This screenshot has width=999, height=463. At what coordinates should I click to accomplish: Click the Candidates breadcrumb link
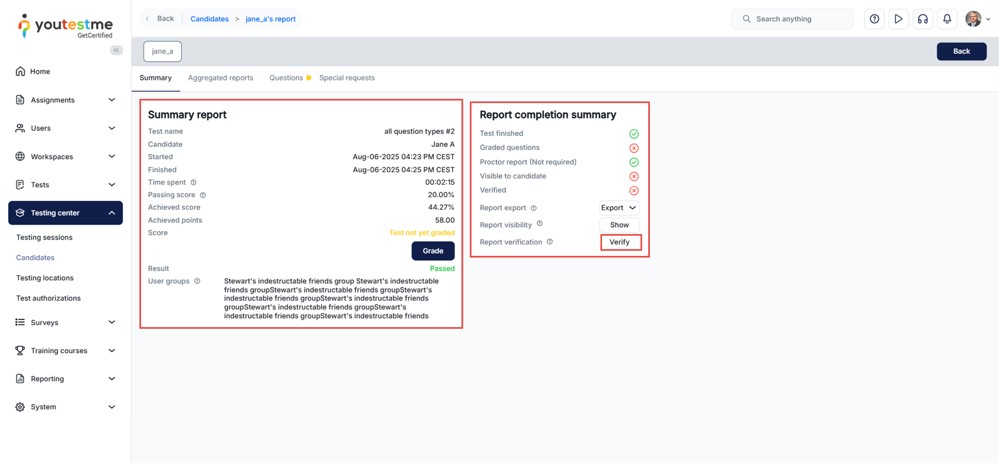click(209, 19)
